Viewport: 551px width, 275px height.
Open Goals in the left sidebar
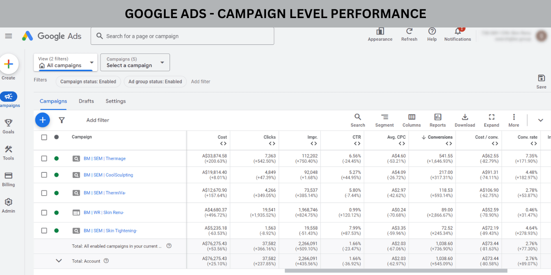tap(8, 126)
